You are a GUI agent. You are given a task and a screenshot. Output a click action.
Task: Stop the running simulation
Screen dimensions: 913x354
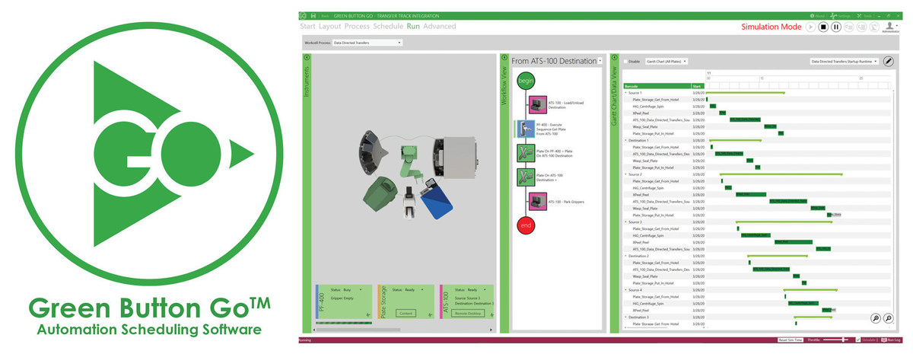click(x=823, y=27)
